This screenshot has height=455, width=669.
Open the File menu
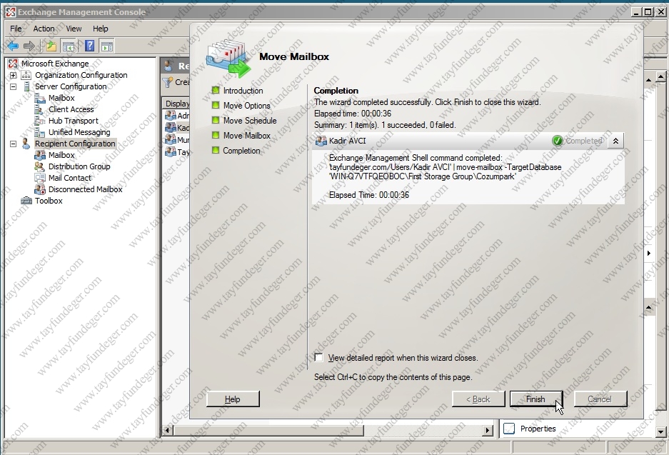coord(16,29)
